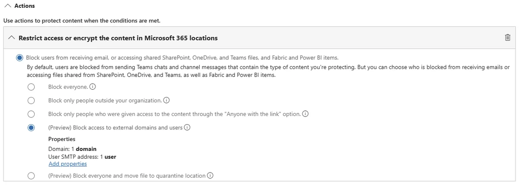The image size is (519, 185).
Task: View info icon for Anyone with the link option
Action: point(305,114)
